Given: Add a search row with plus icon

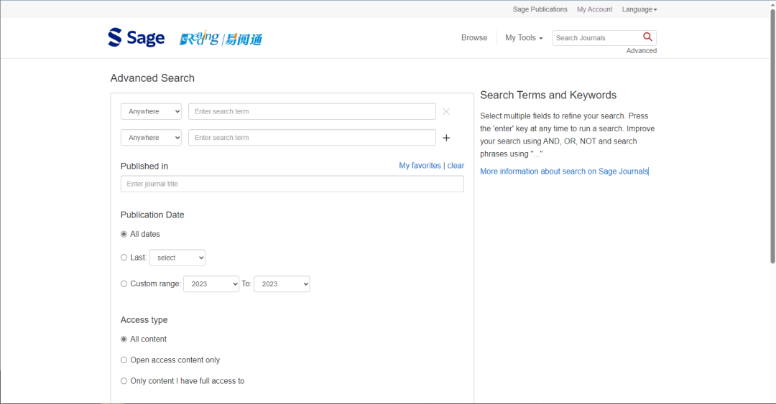Looking at the screenshot, I should click(x=446, y=138).
